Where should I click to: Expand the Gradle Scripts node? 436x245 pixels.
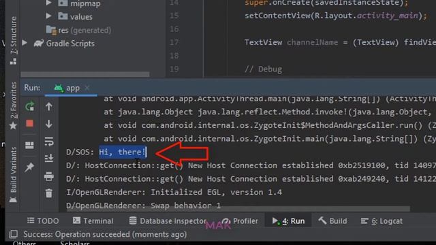click(25, 43)
